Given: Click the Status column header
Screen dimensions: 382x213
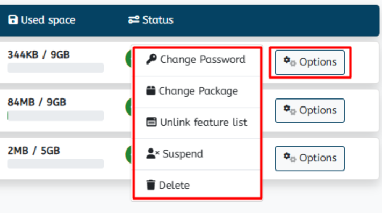Looking at the screenshot, I should [x=151, y=20].
